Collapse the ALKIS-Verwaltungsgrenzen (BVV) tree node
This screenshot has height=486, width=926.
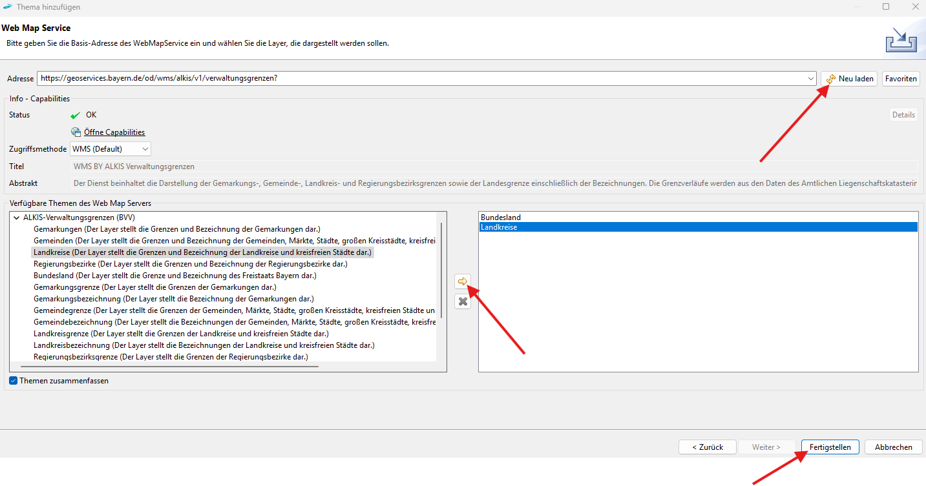16,218
